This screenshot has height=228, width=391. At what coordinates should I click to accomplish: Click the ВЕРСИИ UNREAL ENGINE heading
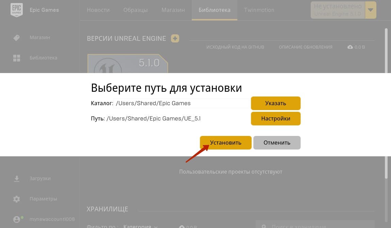tap(127, 39)
